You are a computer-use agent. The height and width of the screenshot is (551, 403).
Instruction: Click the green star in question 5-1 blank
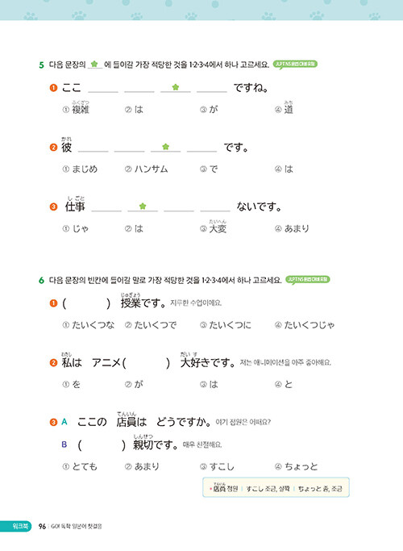[x=176, y=87]
